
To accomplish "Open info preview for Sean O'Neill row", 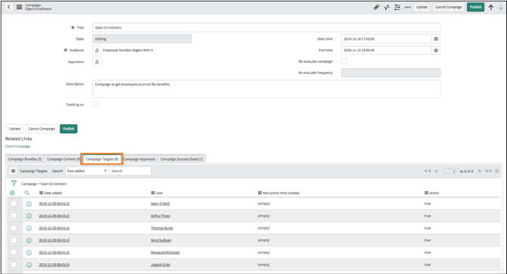I will coord(29,204).
